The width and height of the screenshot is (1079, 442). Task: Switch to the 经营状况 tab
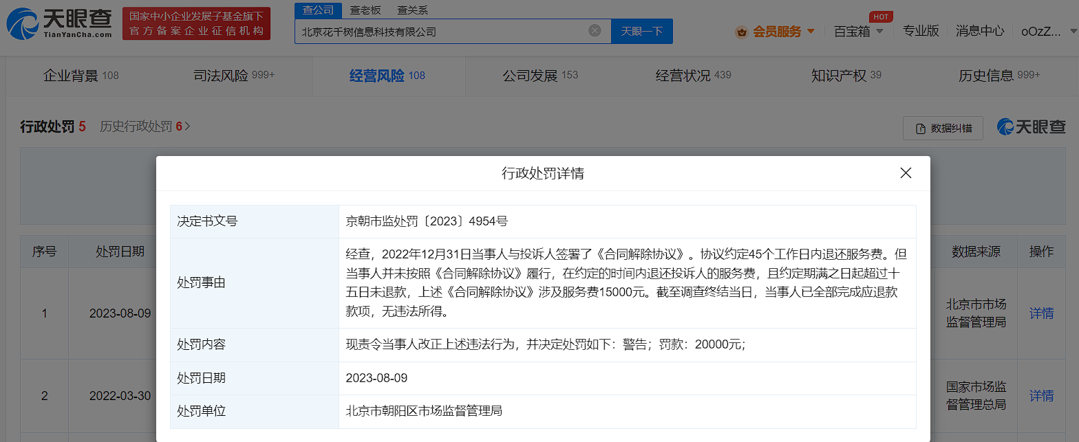(x=694, y=76)
